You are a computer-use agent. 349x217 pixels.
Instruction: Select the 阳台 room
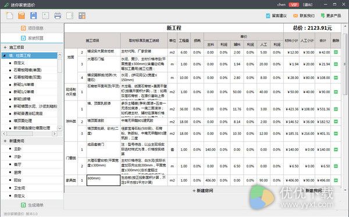[17, 180]
